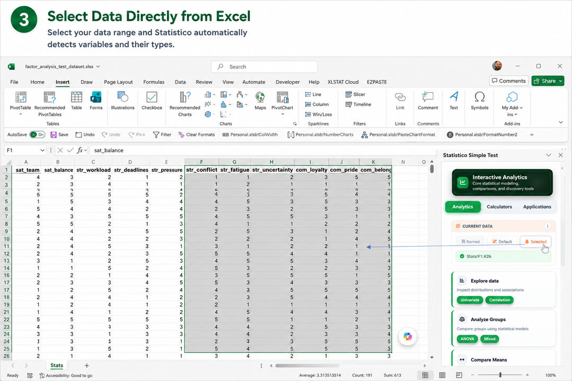Click the horizontal scrollbar thumb
572x381 pixels.
[307, 365]
